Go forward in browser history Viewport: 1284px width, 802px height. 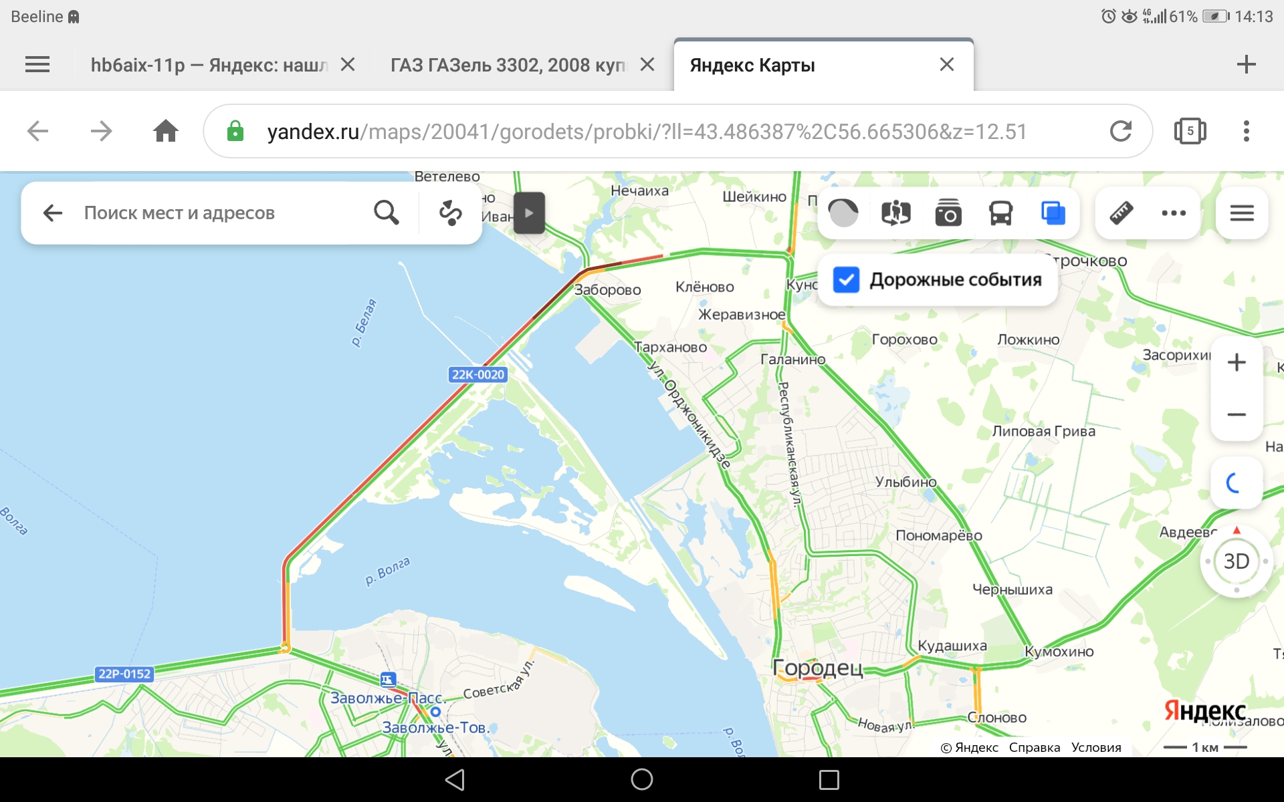[101, 131]
